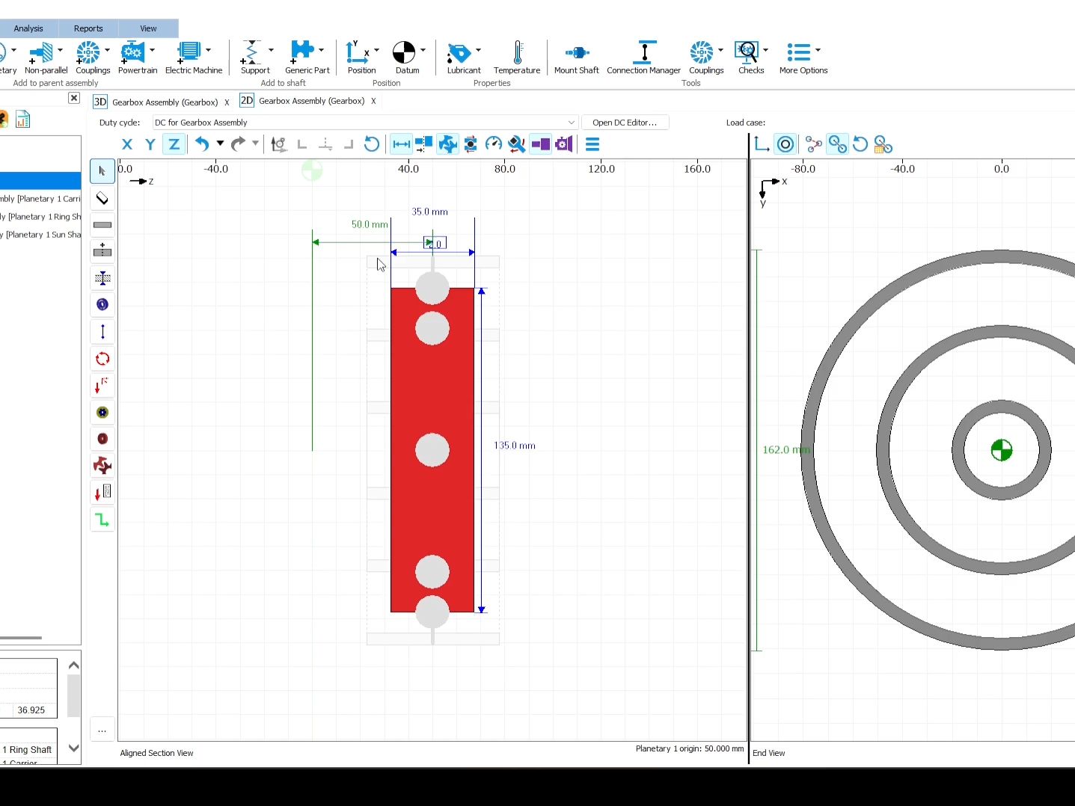Select the blue bearing tool

click(x=102, y=304)
